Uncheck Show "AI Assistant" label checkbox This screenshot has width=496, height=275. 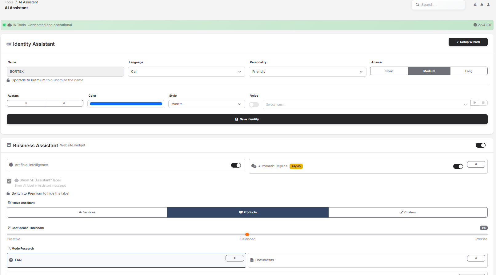pos(9,181)
